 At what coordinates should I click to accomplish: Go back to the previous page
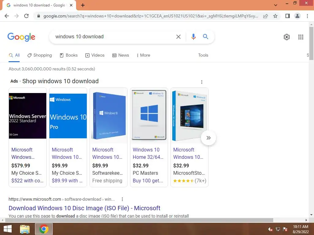coord(7,16)
